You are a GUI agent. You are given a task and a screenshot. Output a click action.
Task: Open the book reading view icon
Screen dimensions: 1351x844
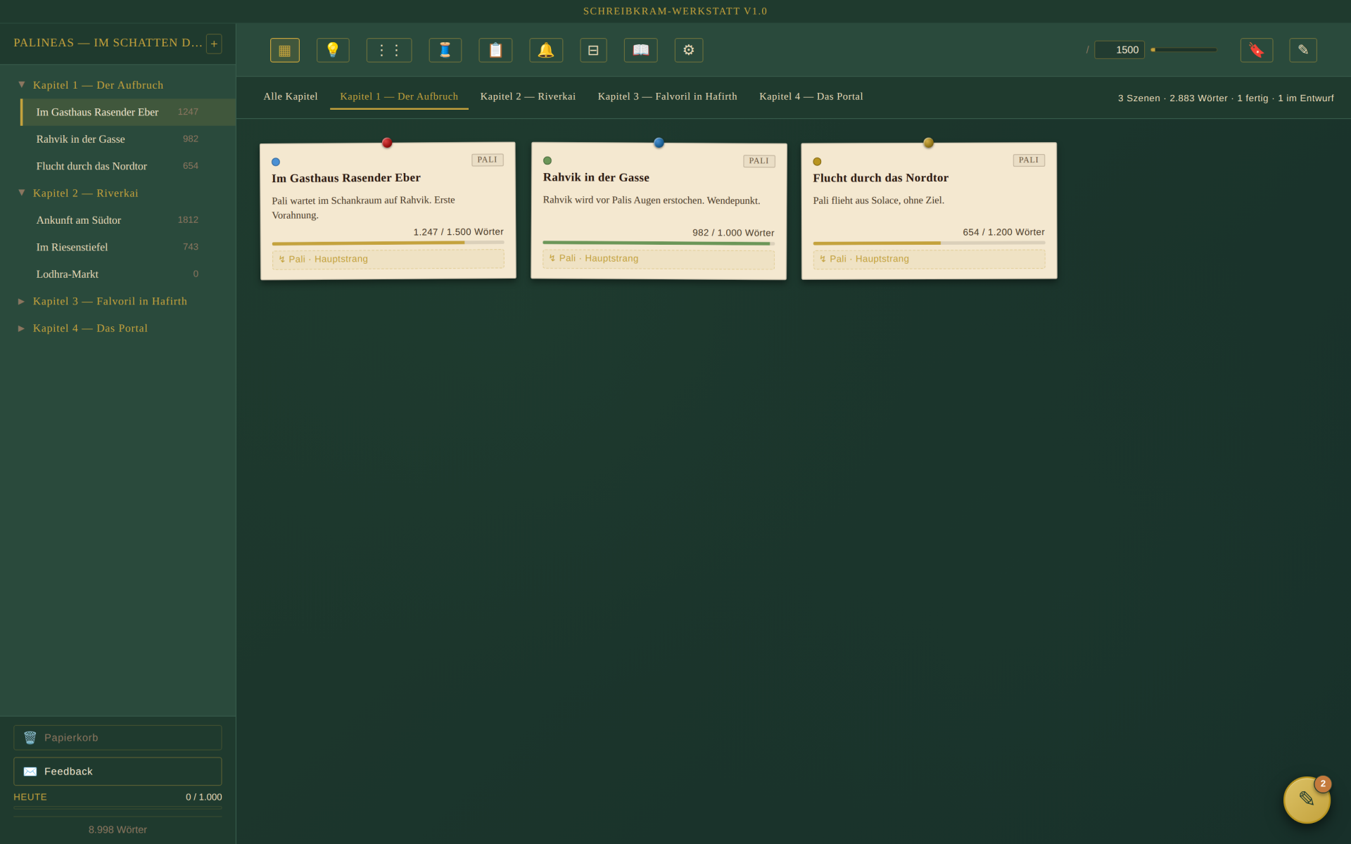(640, 50)
